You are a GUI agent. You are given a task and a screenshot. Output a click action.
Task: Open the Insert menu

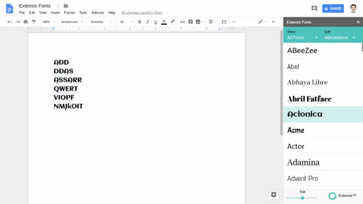[55, 13]
